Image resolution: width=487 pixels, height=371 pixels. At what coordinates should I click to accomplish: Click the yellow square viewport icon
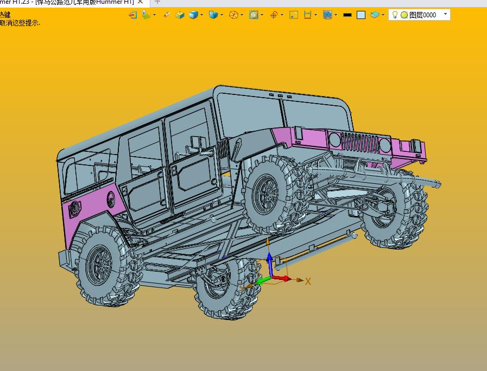[294, 15]
